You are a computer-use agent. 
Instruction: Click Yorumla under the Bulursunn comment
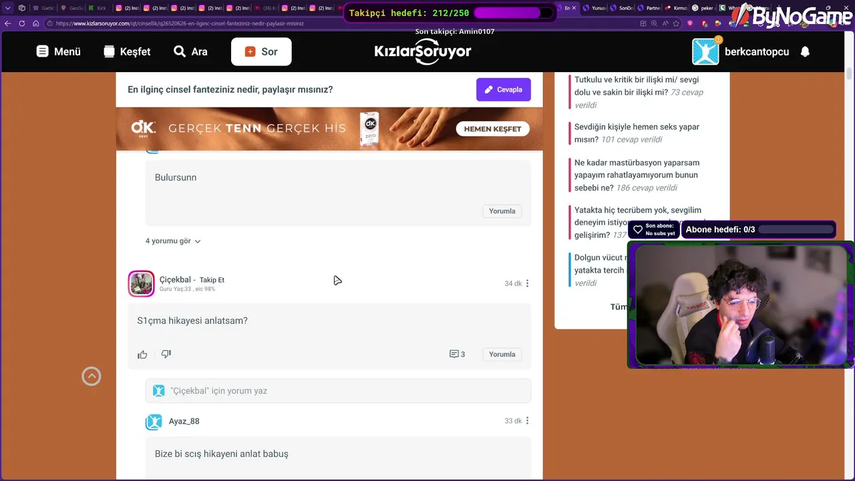[502, 211]
